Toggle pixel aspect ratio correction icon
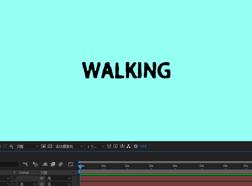The width and height of the screenshot is (252, 186). 109,146
